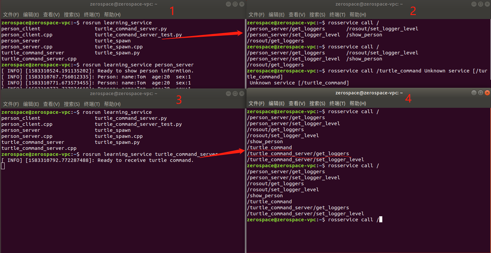Click log line with timestamp 1583310767.756012335
The height and width of the screenshot is (253, 491).
click(96, 77)
